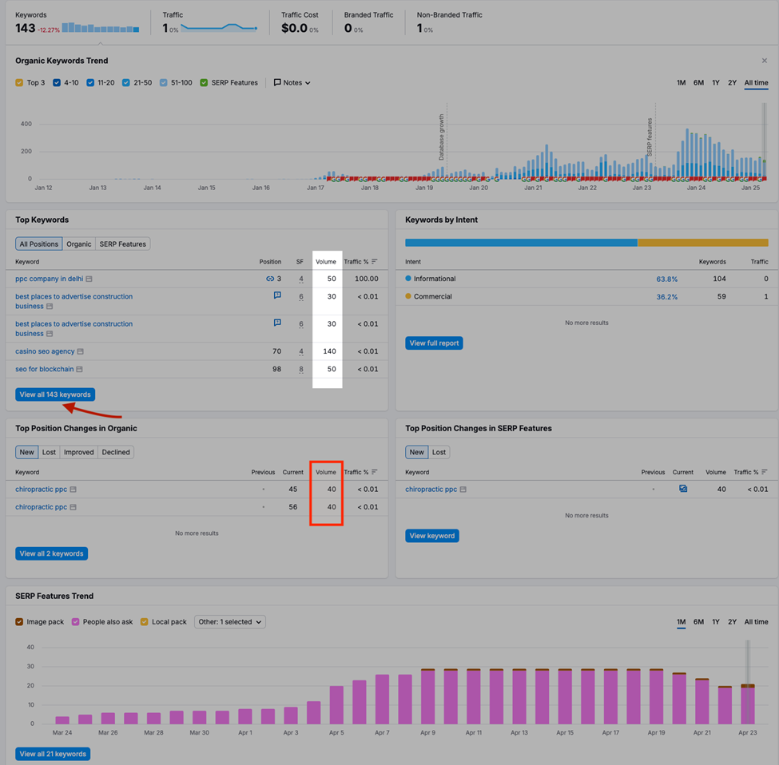Select 6M range in SERP Features Trend

coord(698,621)
